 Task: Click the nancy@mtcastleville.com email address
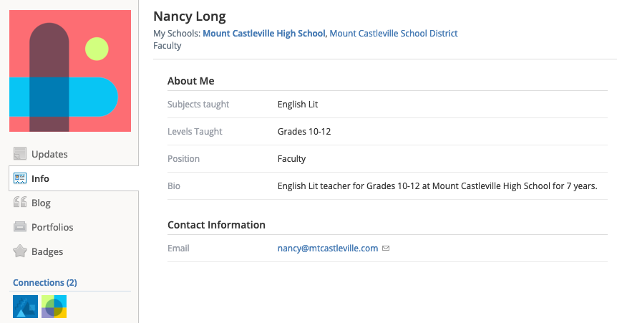tap(327, 249)
